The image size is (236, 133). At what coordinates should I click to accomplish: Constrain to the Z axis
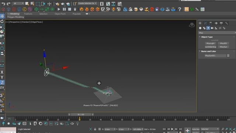tap(2, 82)
